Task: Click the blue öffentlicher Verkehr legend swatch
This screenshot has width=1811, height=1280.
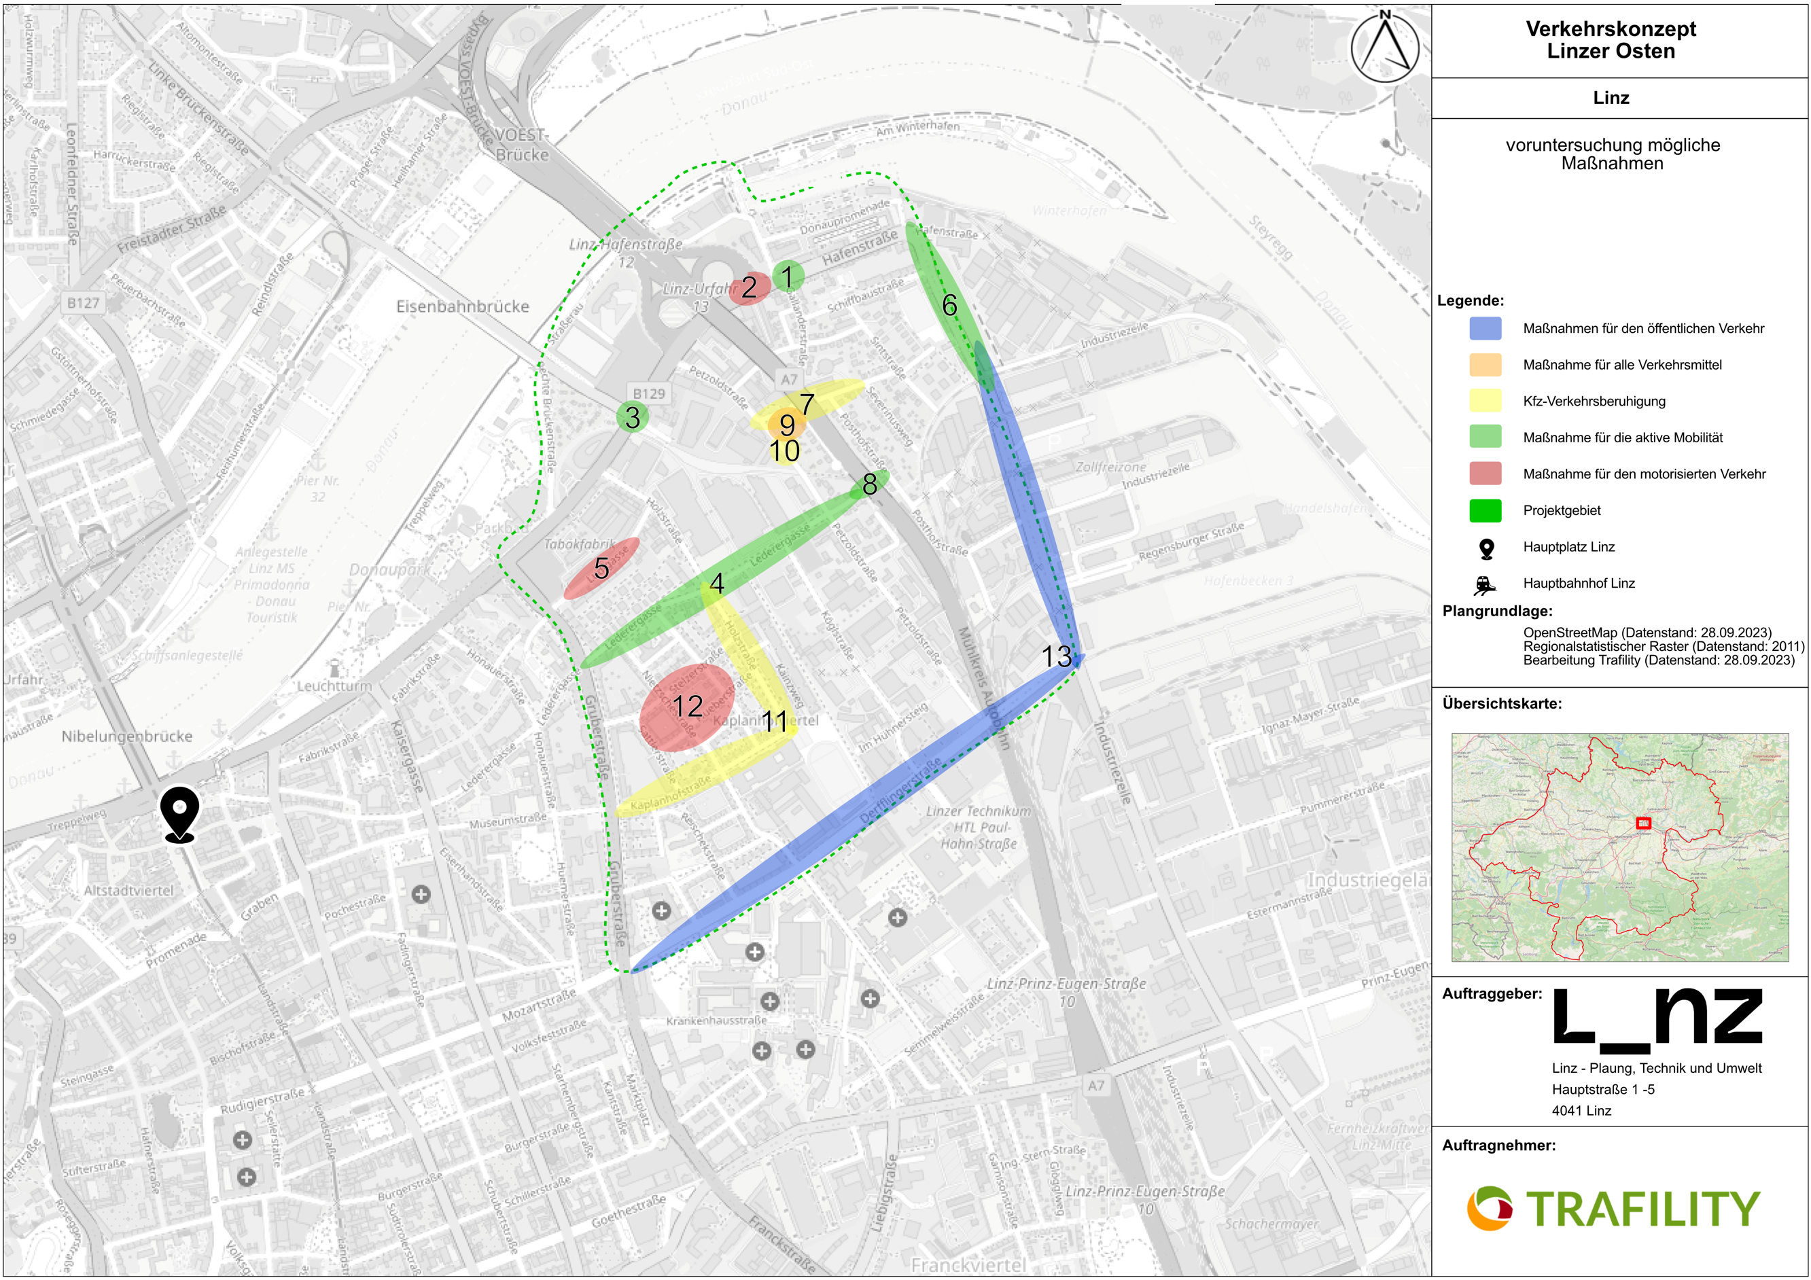Action: point(1485,328)
